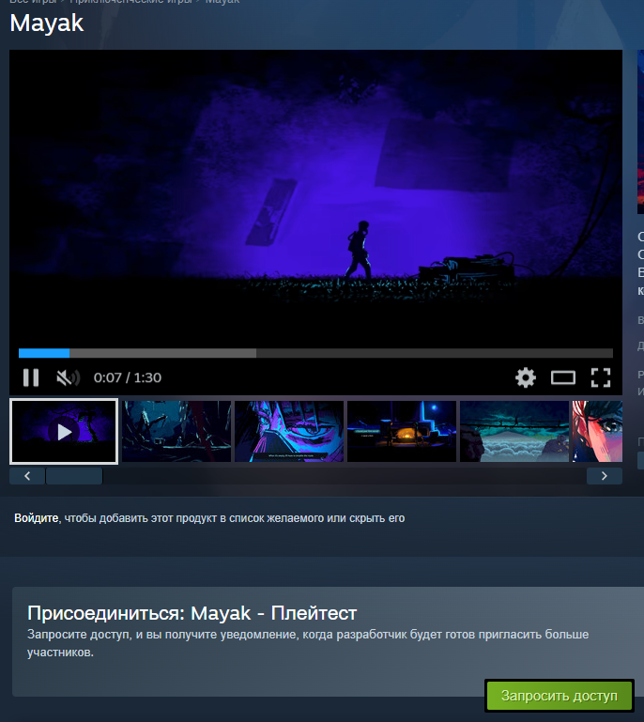Image resolution: width=644 pixels, height=722 pixels.
Task: Unmute the trailer audio speaker icon
Action: [x=69, y=378]
